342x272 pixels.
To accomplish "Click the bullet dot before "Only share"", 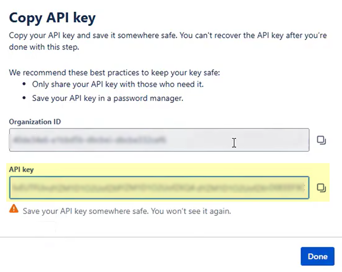I will pos(24,85).
